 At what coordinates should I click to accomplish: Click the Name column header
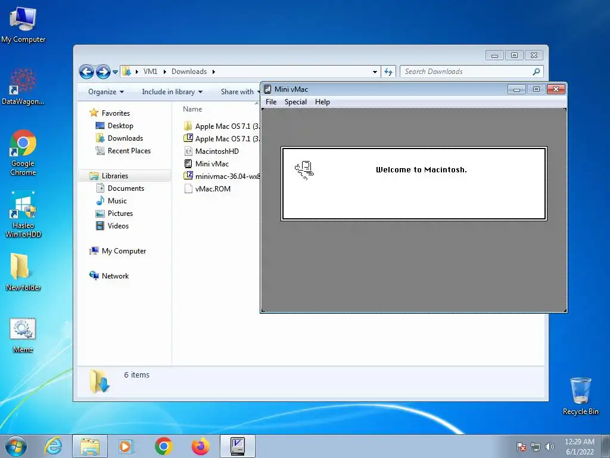point(192,110)
